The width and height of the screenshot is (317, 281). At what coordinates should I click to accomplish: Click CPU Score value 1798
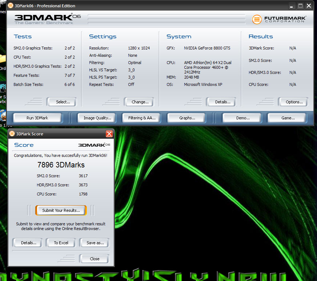coord(83,194)
